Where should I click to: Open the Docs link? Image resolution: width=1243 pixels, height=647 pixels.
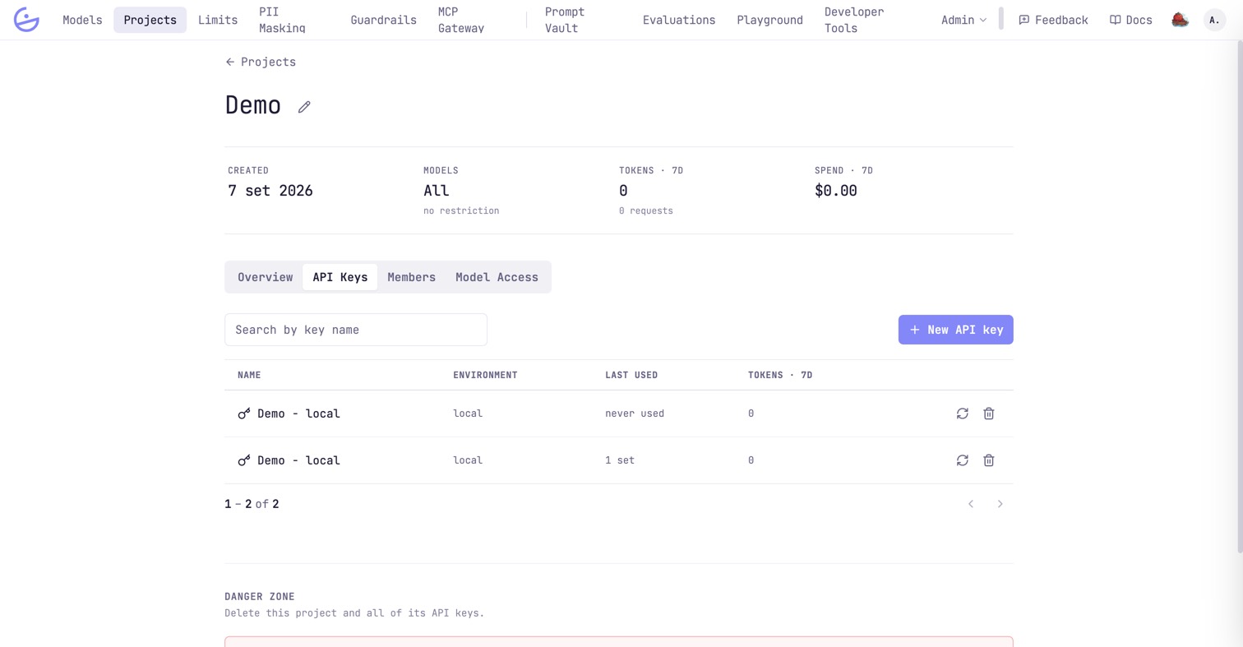click(1130, 20)
